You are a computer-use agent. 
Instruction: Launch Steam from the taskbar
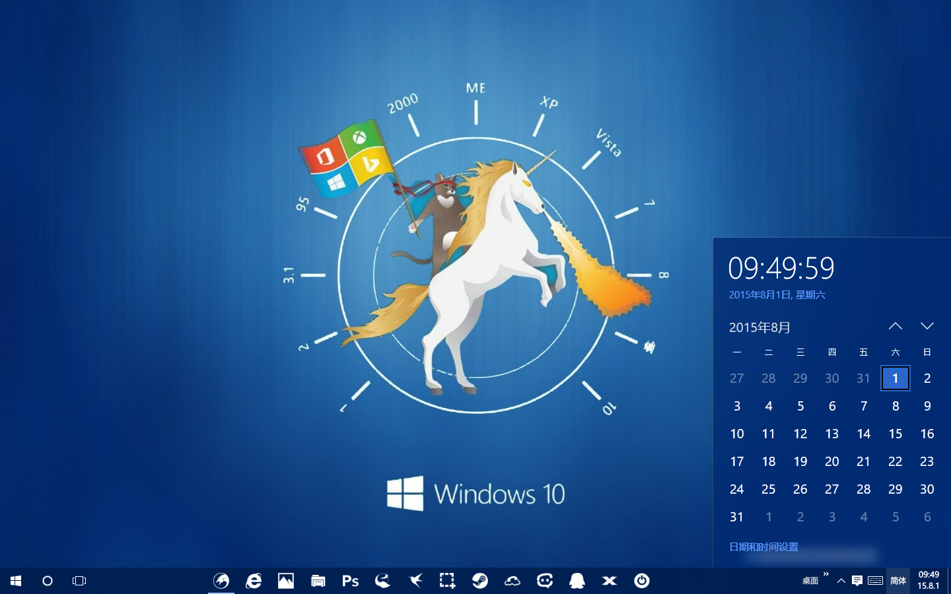(480, 581)
